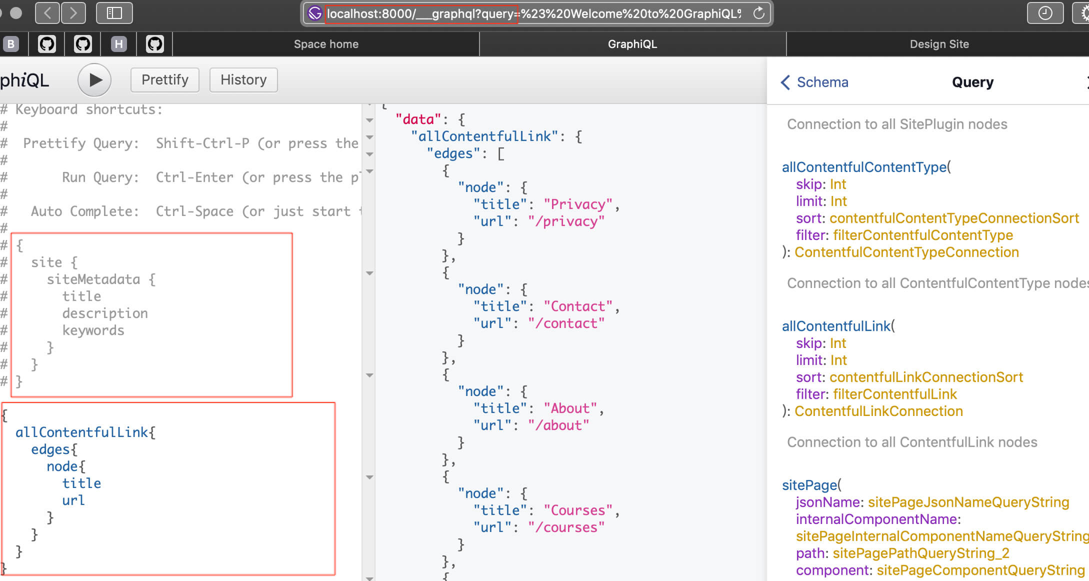The width and height of the screenshot is (1089, 581).
Task: Click the Prettify button
Action: [164, 80]
